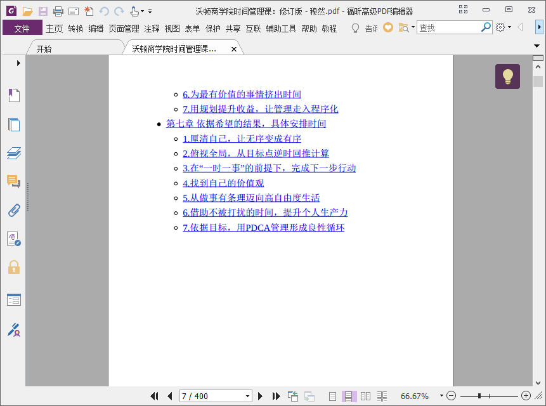Viewport: 546px width, 406px height.
Task: Toggle the ribbon display mode icon
Action: click(463, 10)
